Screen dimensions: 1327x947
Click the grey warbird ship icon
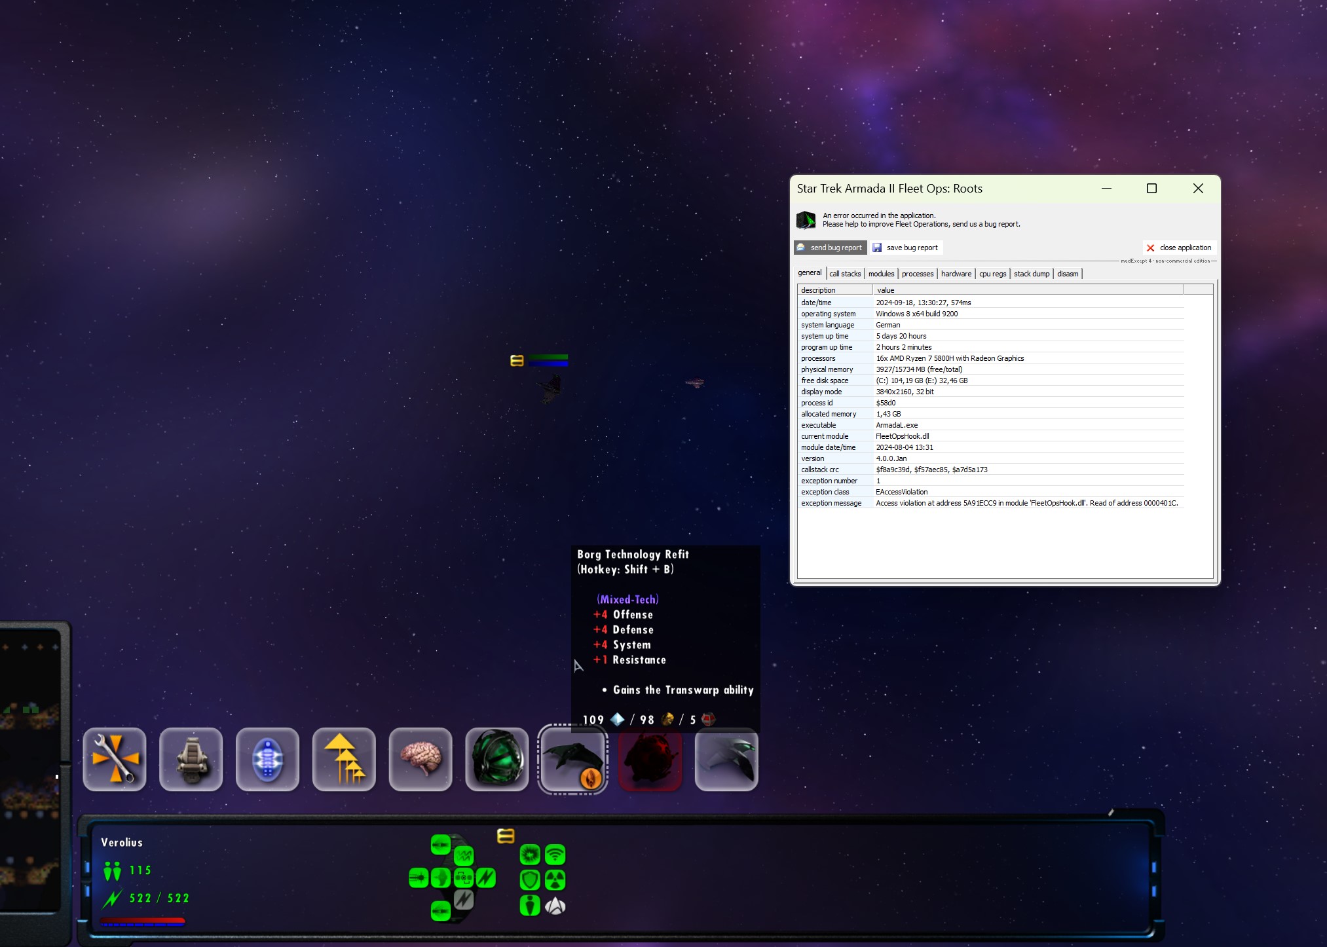coord(726,759)
